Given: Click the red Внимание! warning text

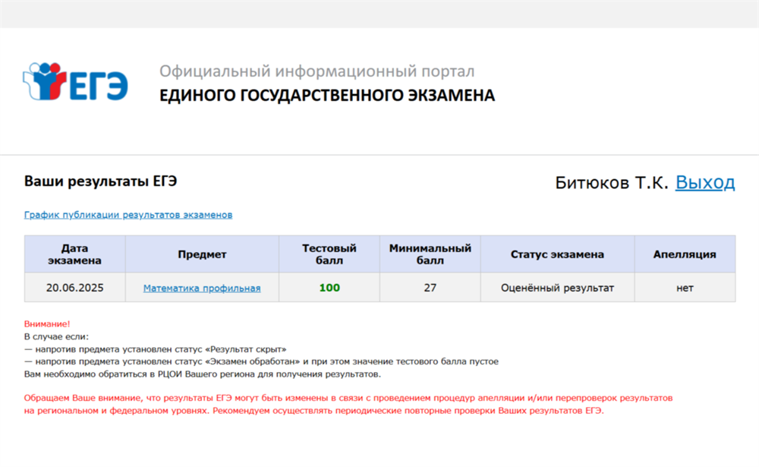Looking at the screenshot, I should (x=47, y=324).
